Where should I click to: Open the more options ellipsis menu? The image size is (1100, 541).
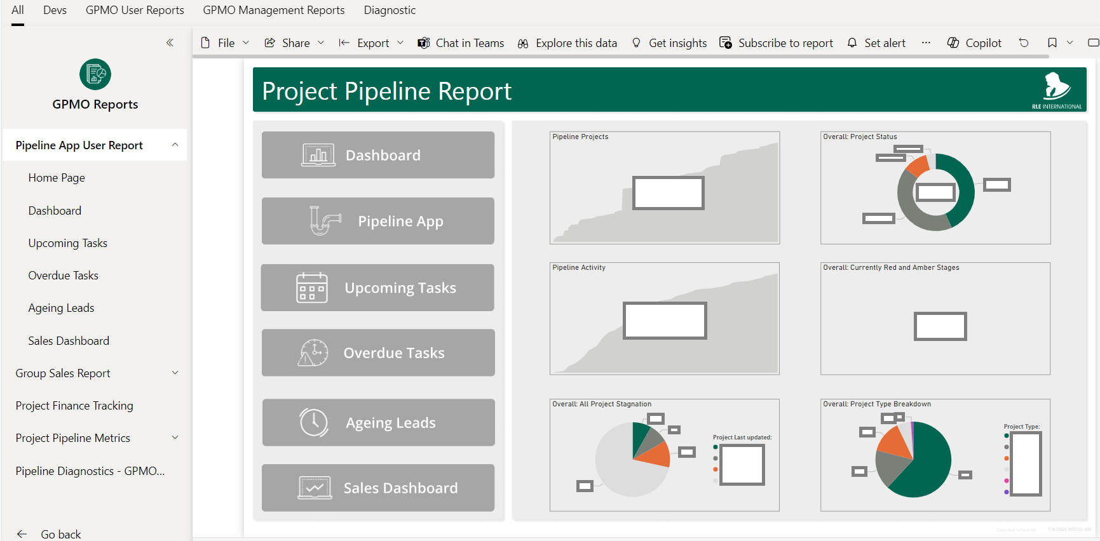tap(926, 43)
